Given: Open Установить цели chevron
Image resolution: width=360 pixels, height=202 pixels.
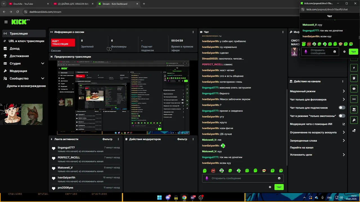Looking at the screenshot, I should click(344, 155).
